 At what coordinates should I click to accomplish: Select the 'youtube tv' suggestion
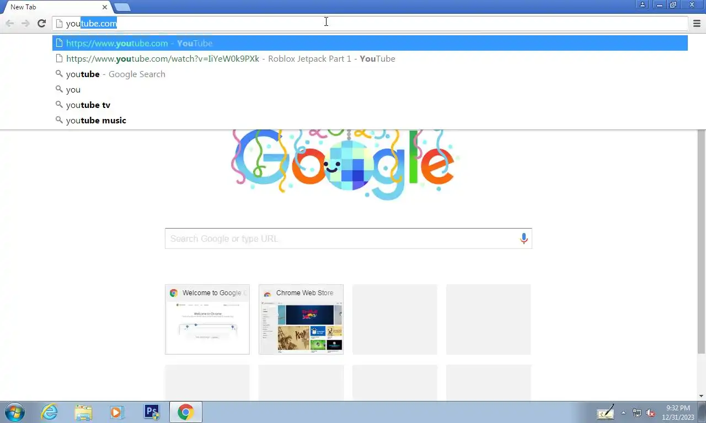coord(370,105)
